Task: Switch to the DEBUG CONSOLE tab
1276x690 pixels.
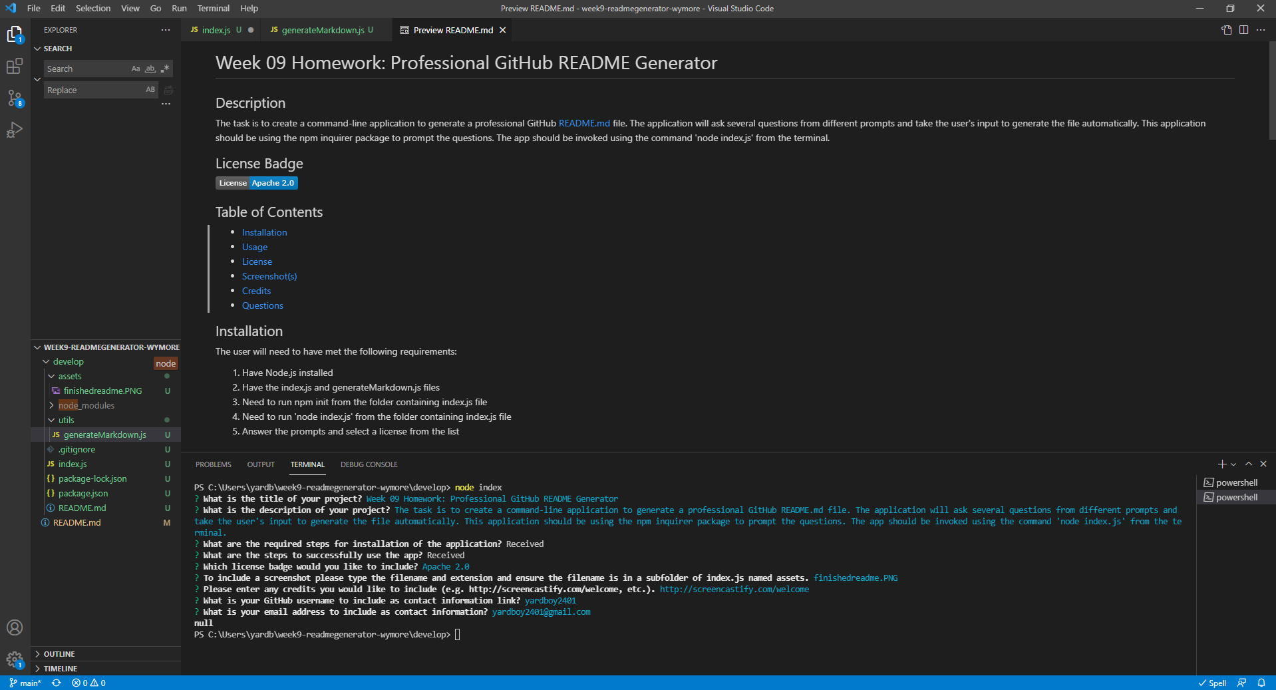Action: (x=369, y=464)
